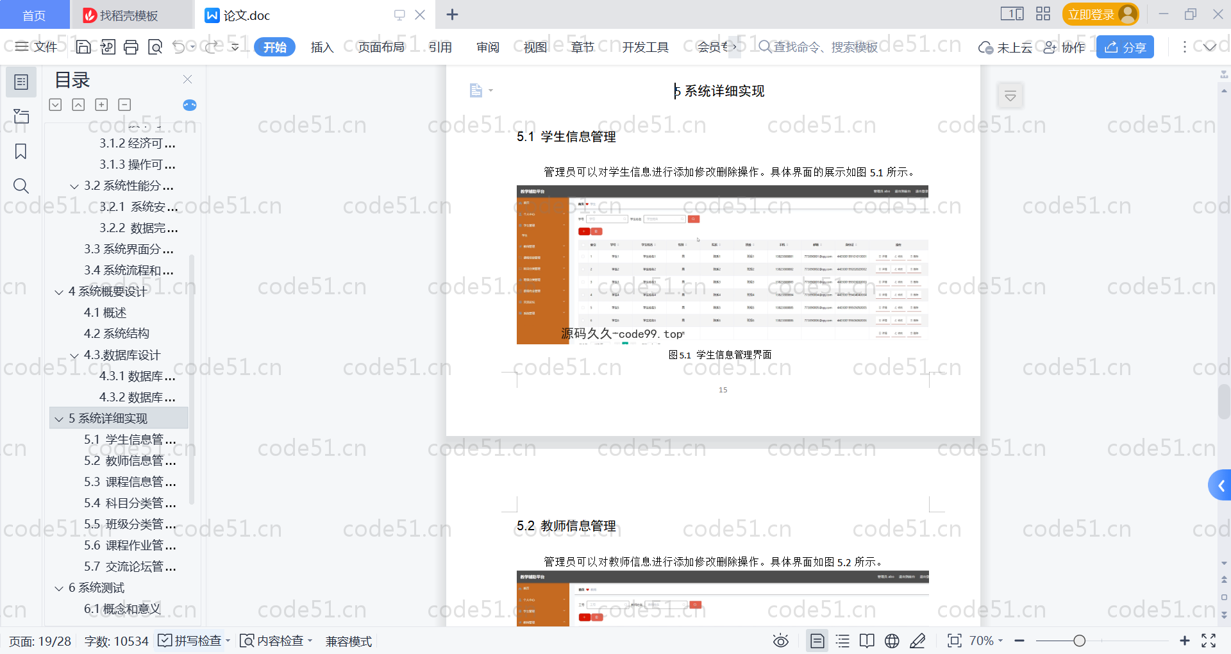Select 5.7 交流论坛管 outline entry

click(130, 567)
